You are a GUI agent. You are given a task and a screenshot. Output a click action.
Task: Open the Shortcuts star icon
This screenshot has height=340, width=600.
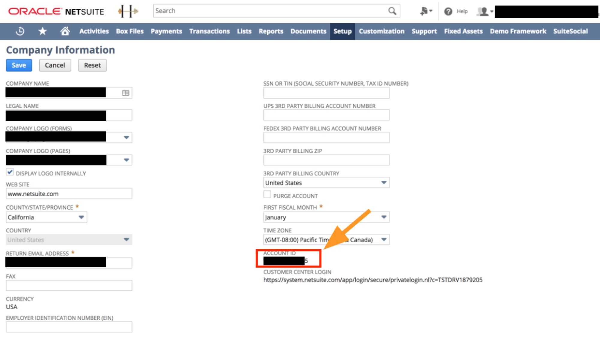tap(43, 31)
